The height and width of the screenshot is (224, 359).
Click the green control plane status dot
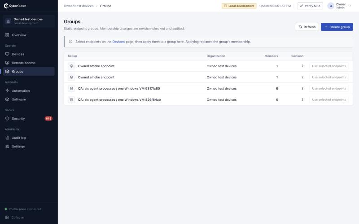[x=6, y=209]
